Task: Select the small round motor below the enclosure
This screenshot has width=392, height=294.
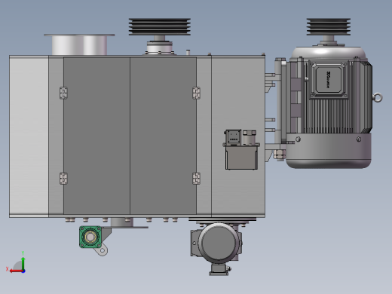Action: [218, 243]
